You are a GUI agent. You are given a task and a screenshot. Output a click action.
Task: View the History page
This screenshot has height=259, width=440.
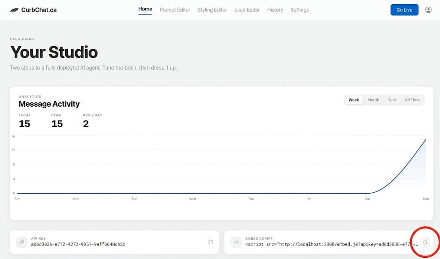point(275,9)
